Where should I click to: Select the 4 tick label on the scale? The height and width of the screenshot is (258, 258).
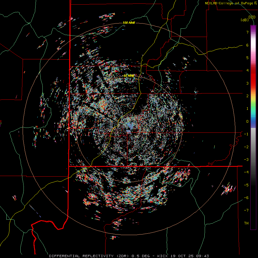point(247,71)
